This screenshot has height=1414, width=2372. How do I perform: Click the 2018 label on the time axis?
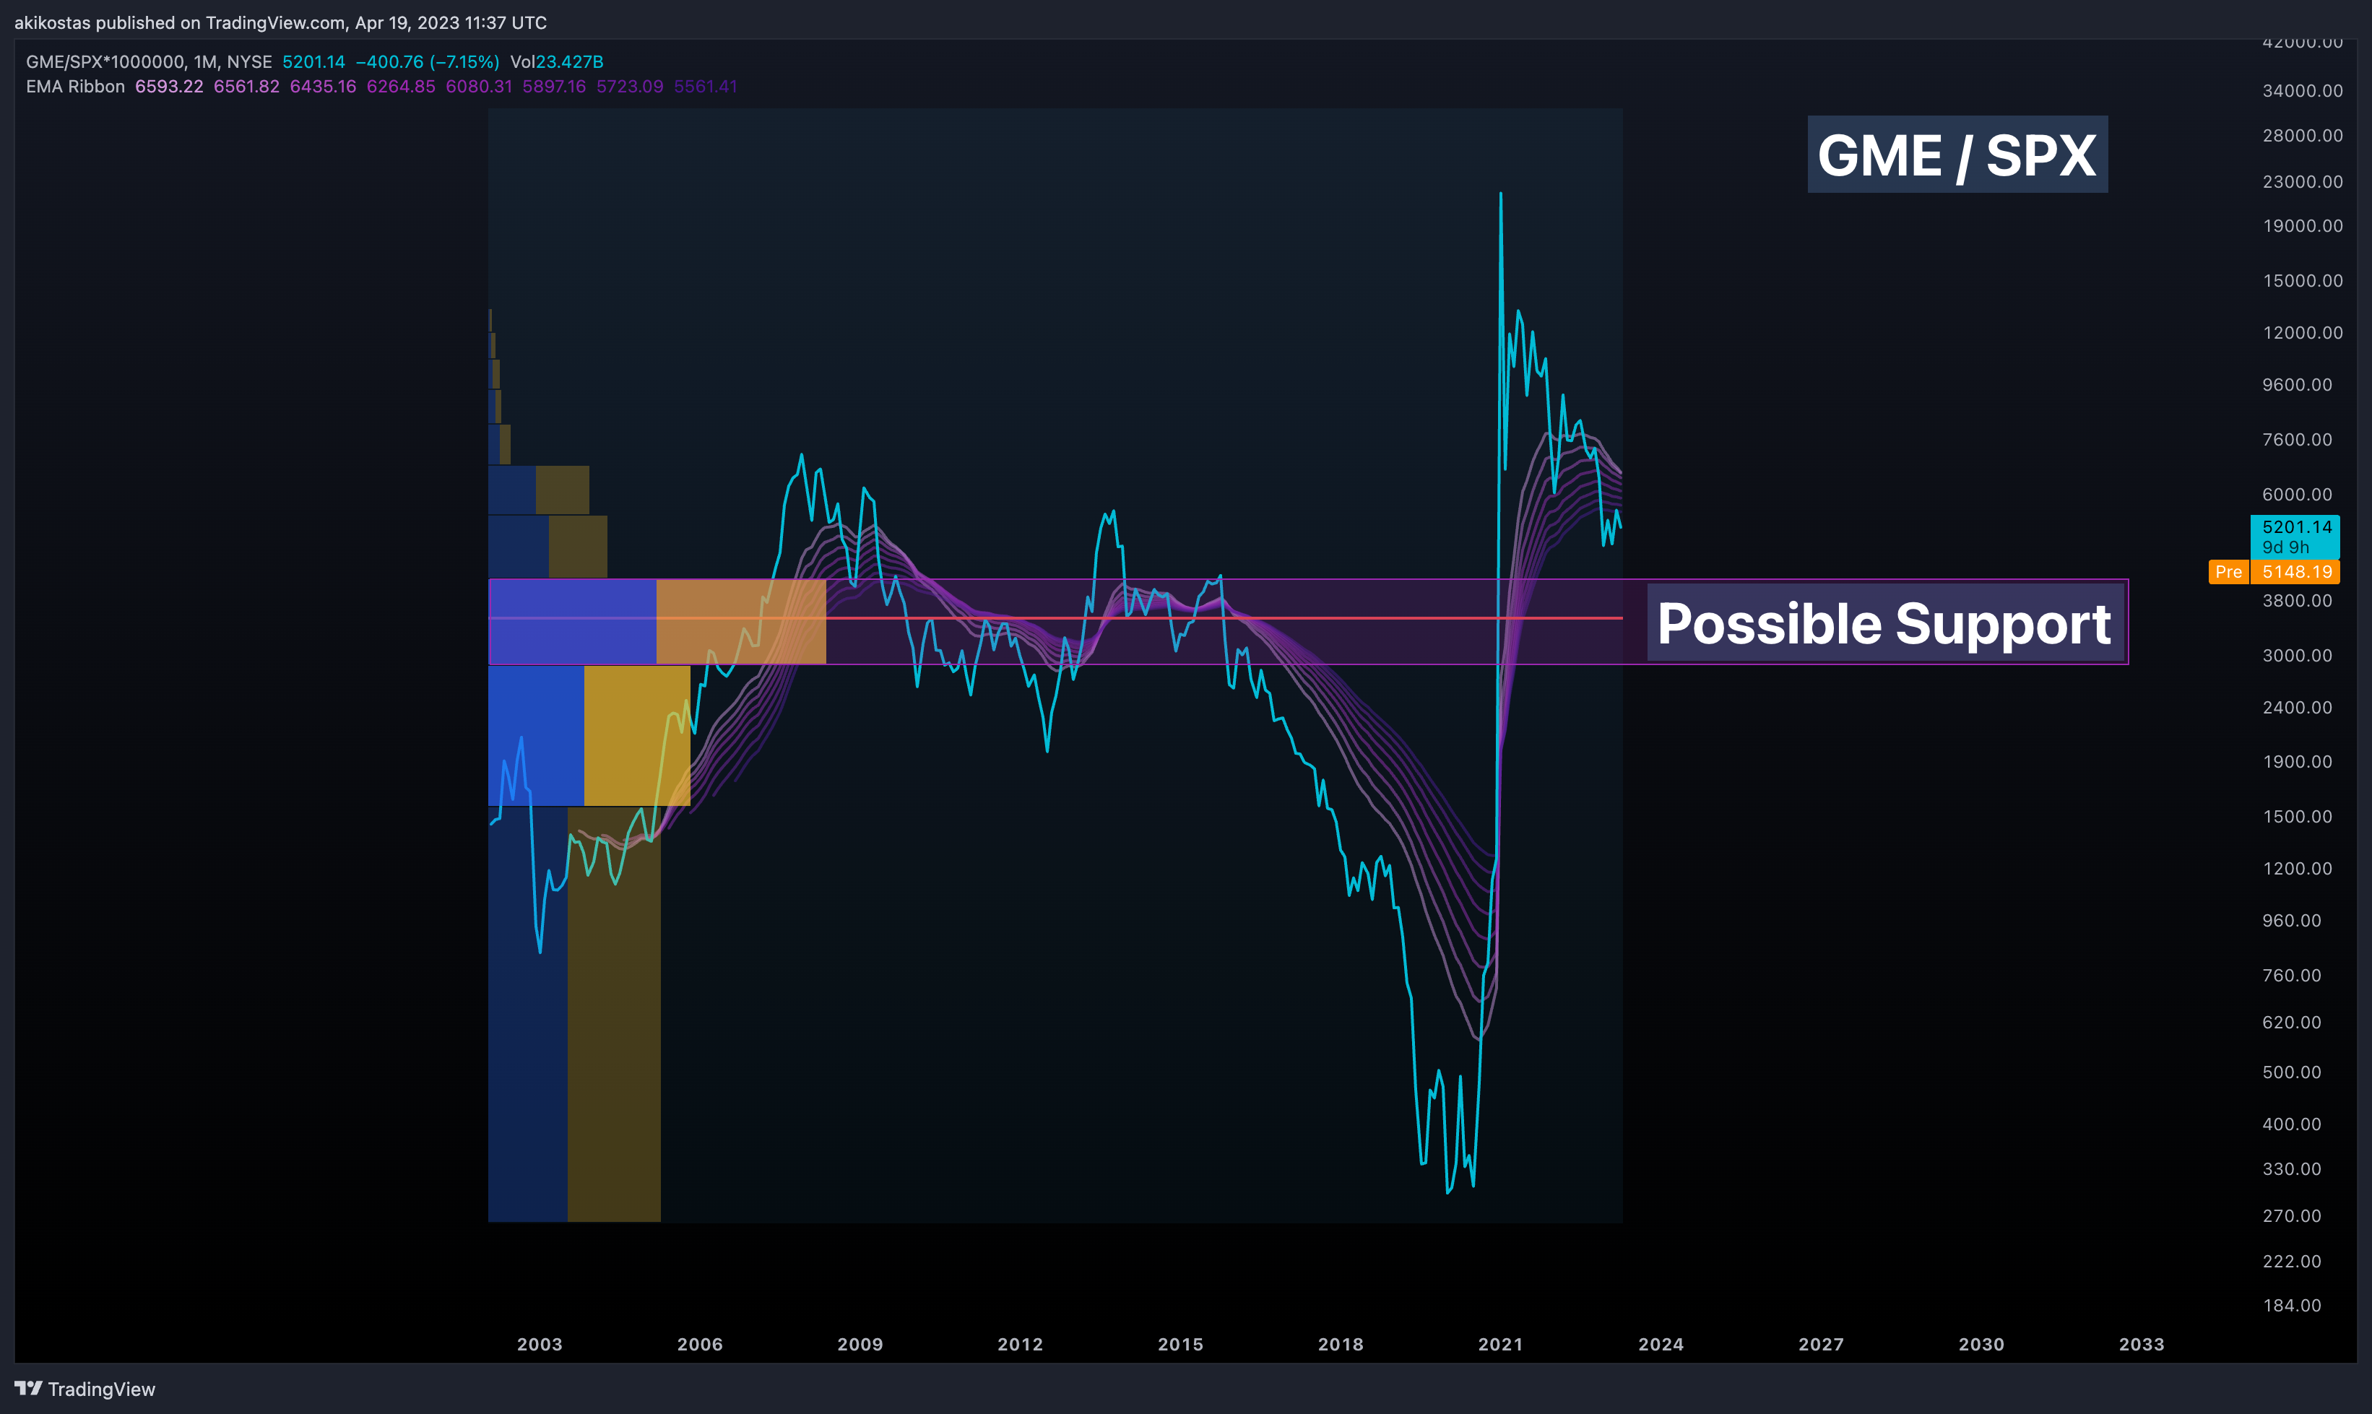coord(1340,1345)
